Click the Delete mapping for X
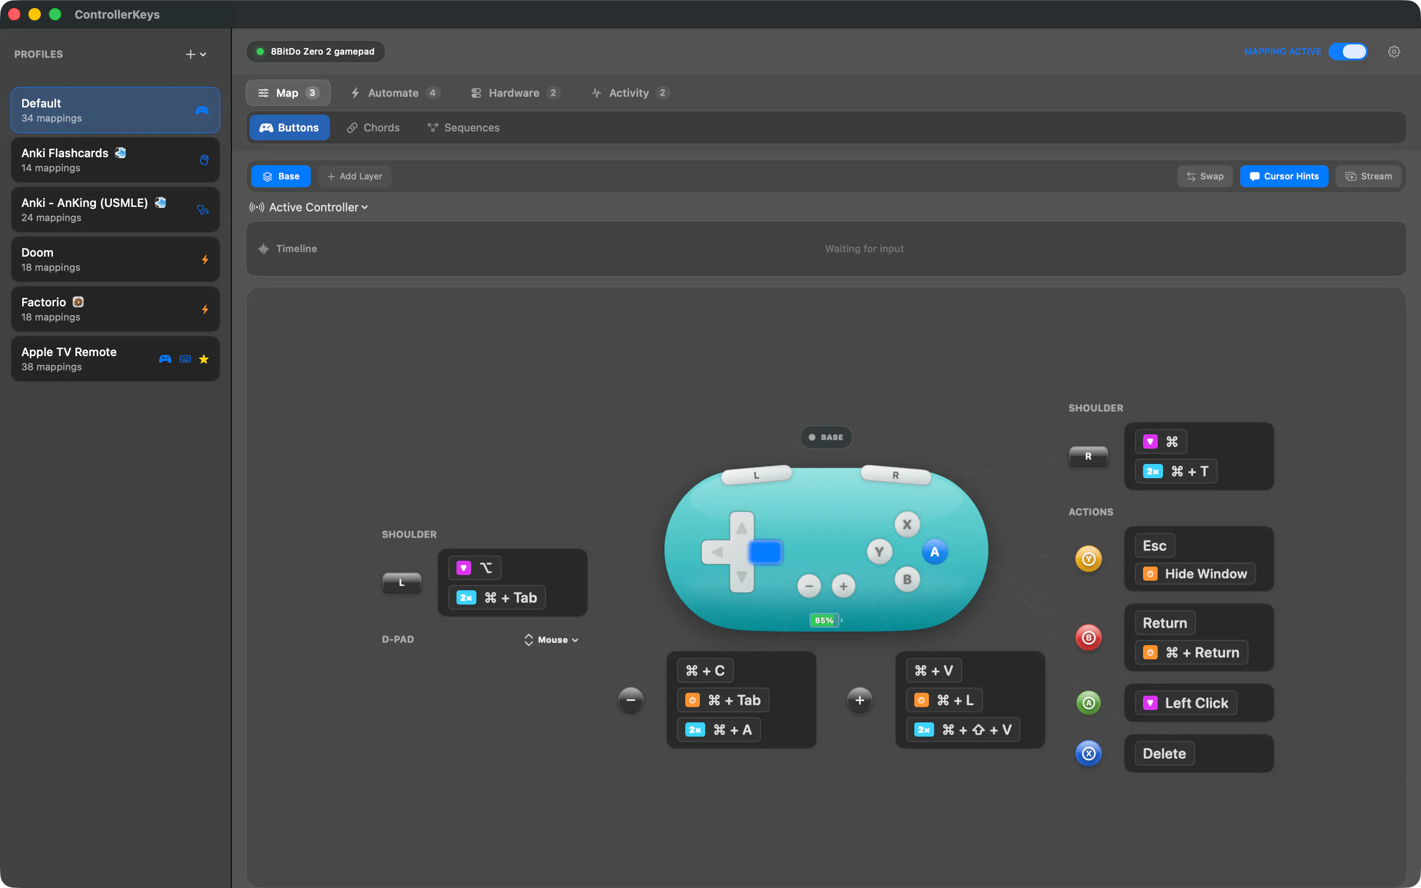 (x=1164, y=753)
